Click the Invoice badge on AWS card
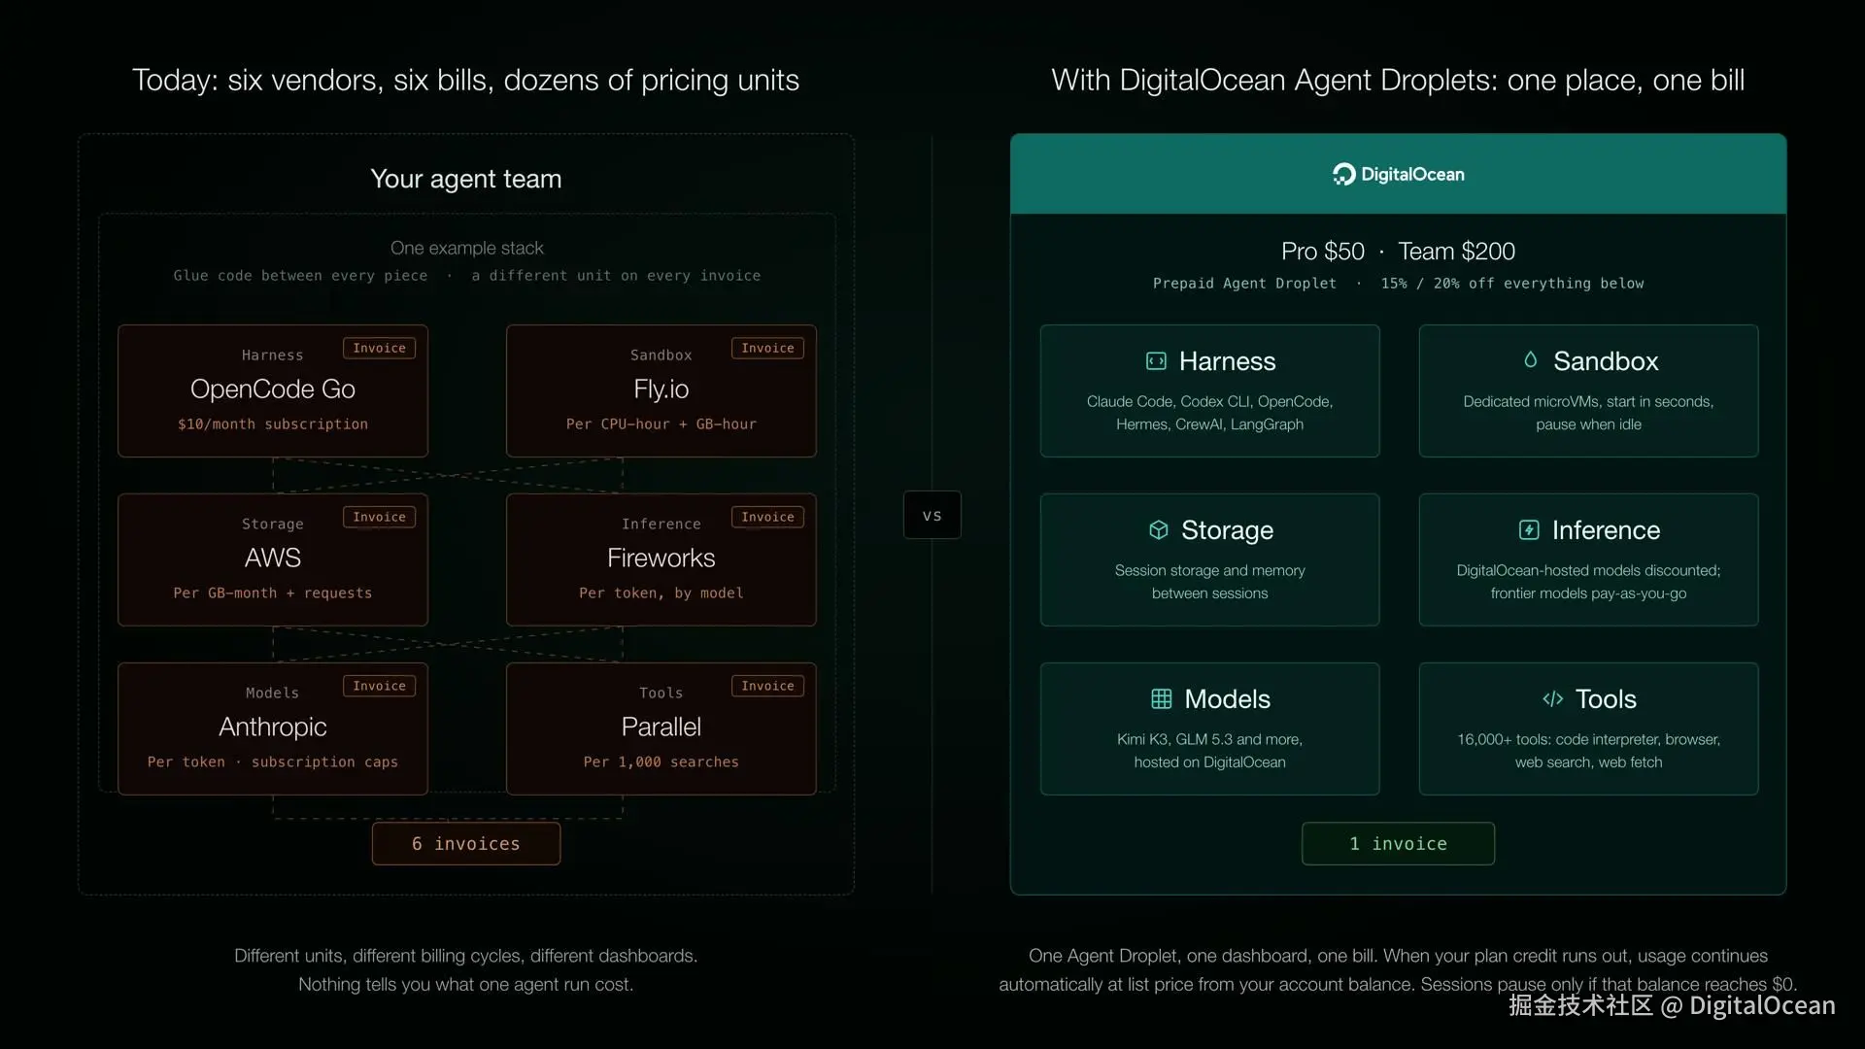The image size is (1865, 1049). [379, 517]
